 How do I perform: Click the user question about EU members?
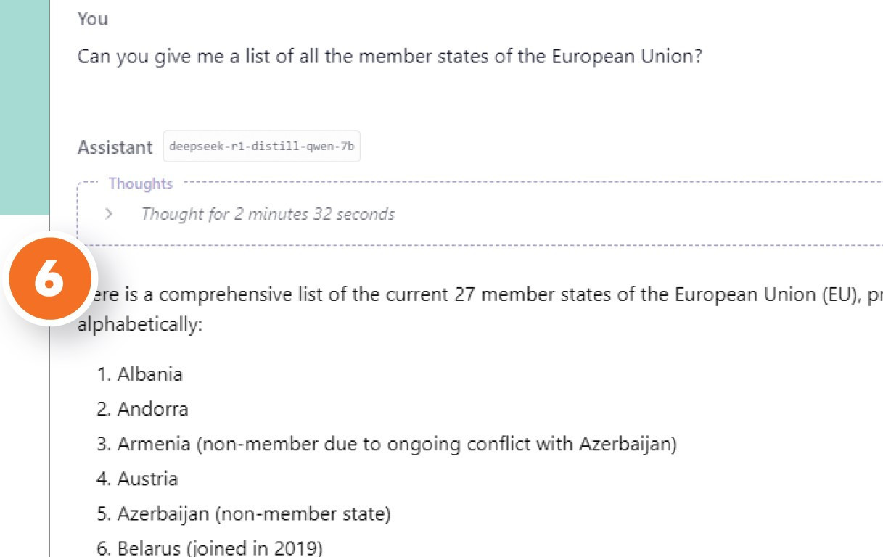pyautogui.click(x=389, y=57)
